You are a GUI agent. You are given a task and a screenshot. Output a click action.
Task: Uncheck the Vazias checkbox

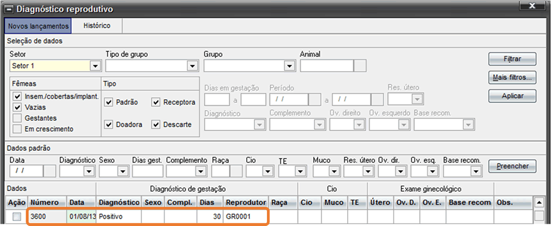click(x=17, y=107)
